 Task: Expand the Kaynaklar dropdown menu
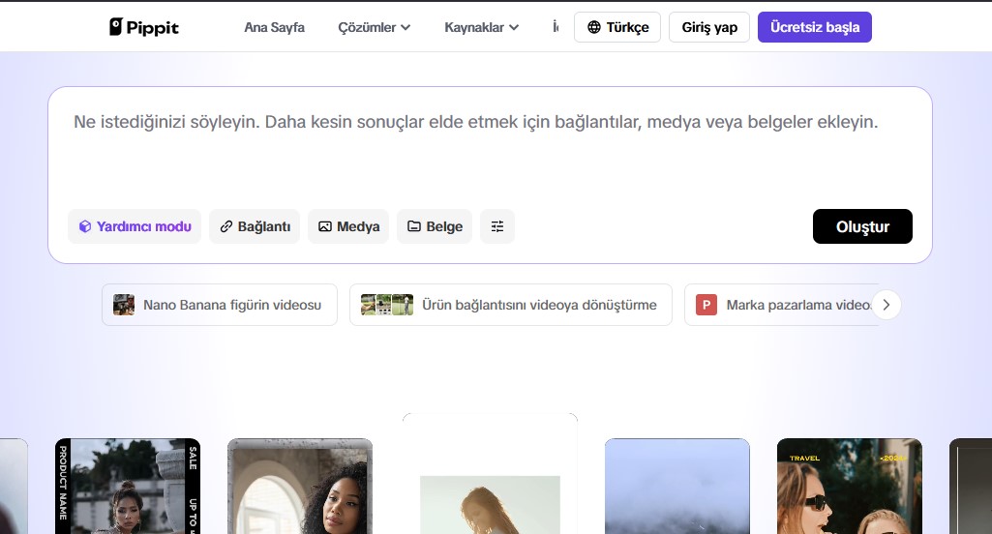(x=481, y=27)
